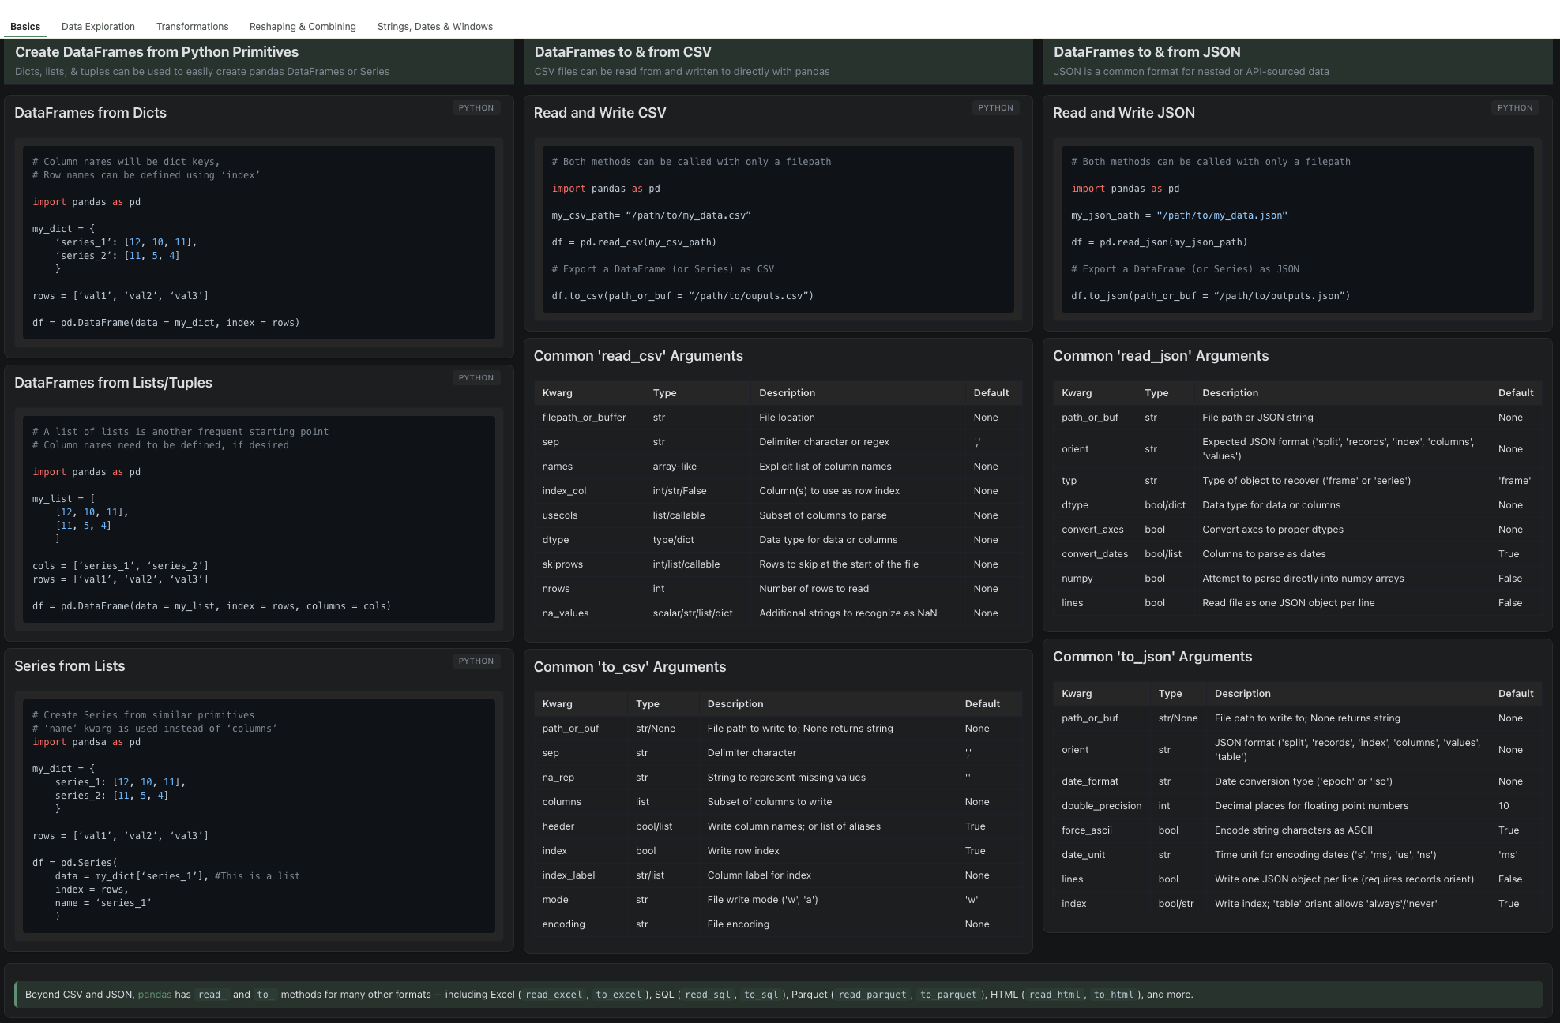This screenshot has width=1560, height=1023.
Task: Click 'bool/str' type in to_json index row
Action: [x=1176, y=904]
